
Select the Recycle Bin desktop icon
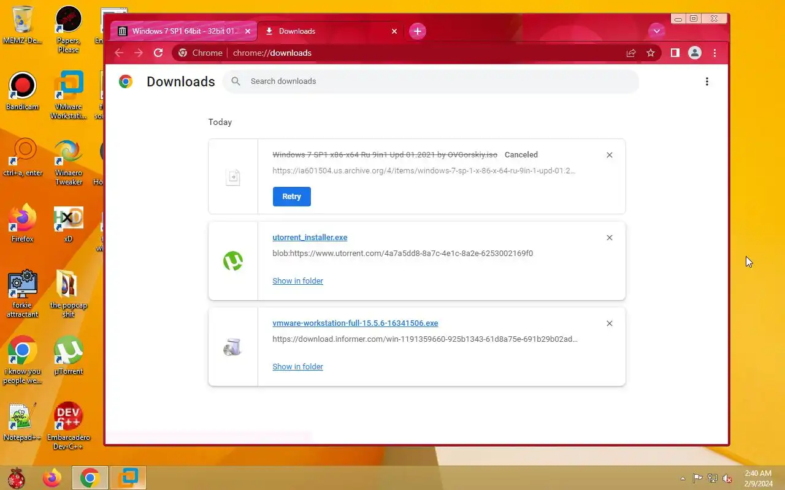coord(23,25)
